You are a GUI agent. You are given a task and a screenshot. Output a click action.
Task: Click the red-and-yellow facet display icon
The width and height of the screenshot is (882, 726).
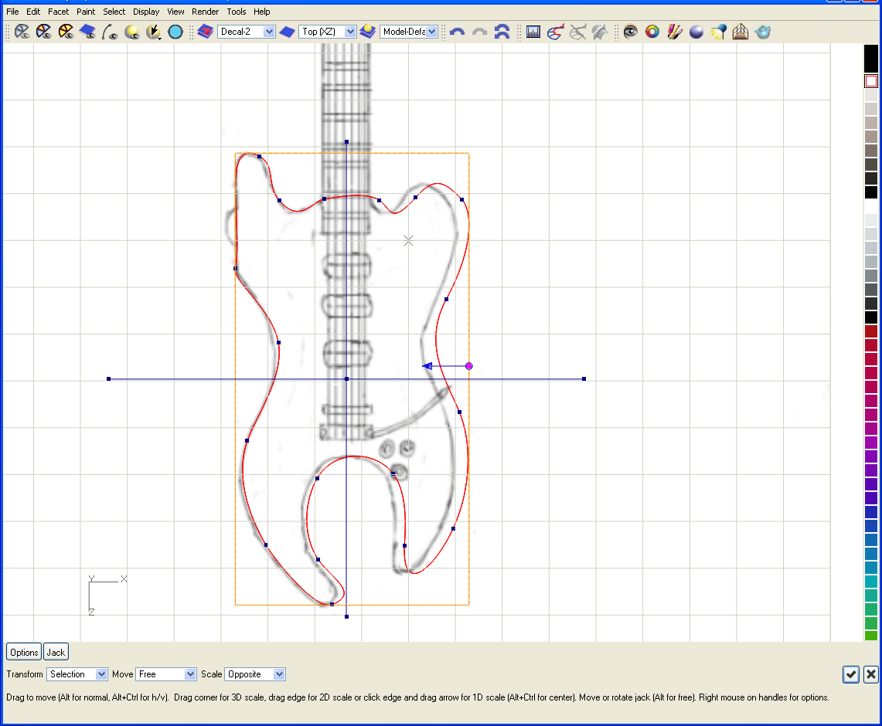(43, 32)
